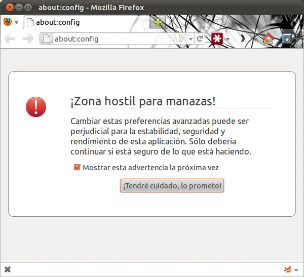The width and height of the screenshot is (304, 277).
Task: Click the red warning exclamation icon
Action: (36, 107)
